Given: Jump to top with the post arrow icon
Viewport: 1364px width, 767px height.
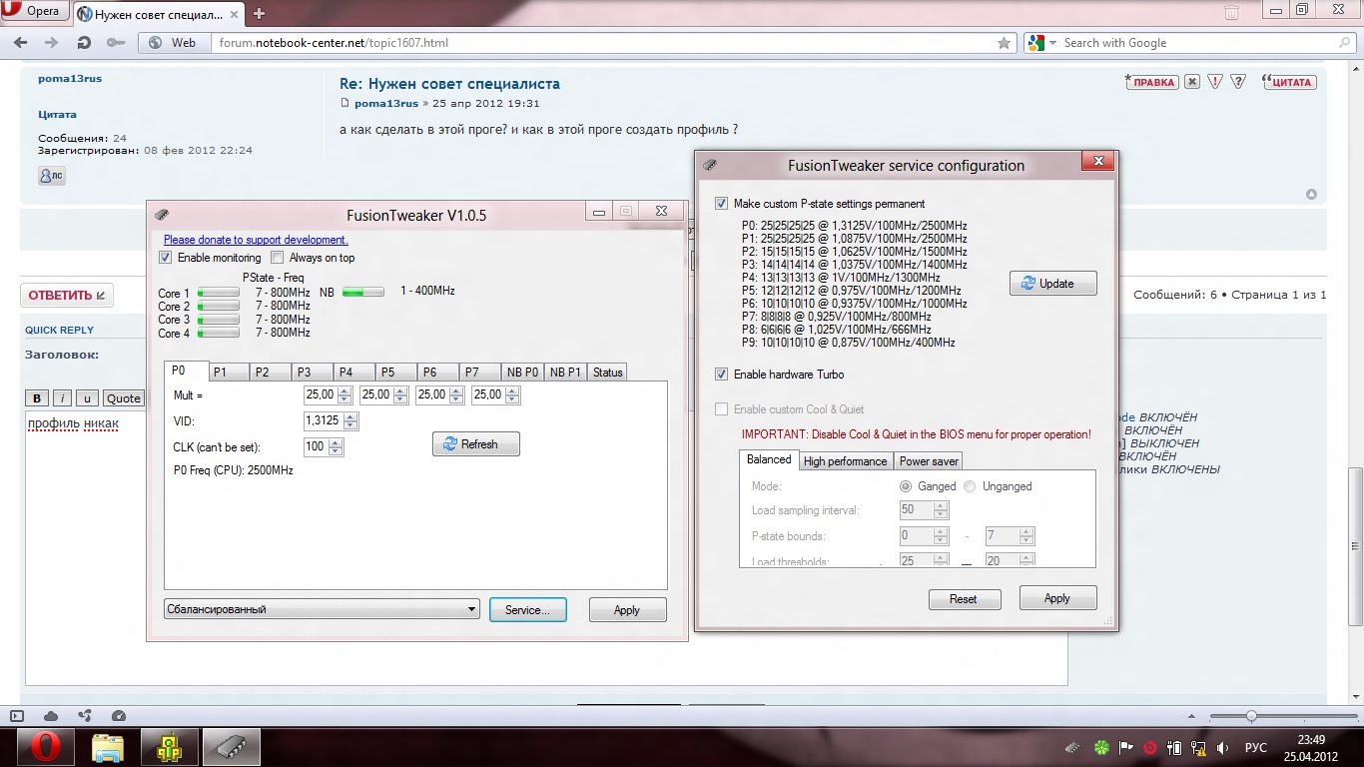Looking at the screenshot, I should 1311,195.
